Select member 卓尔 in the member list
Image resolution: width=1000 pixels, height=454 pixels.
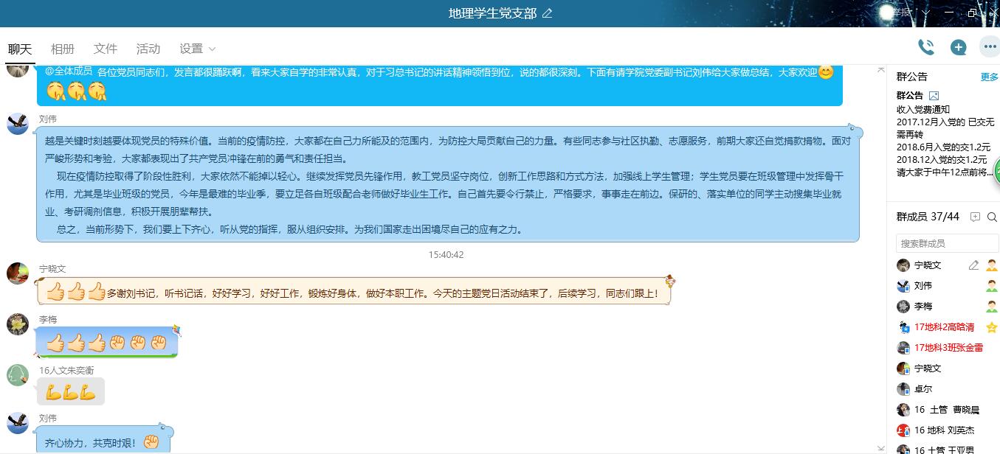[x=925, y=389]
